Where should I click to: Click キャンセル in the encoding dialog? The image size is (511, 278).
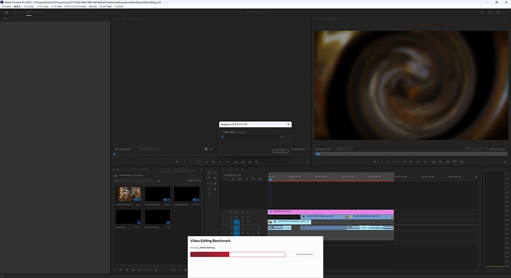(280, 151)
